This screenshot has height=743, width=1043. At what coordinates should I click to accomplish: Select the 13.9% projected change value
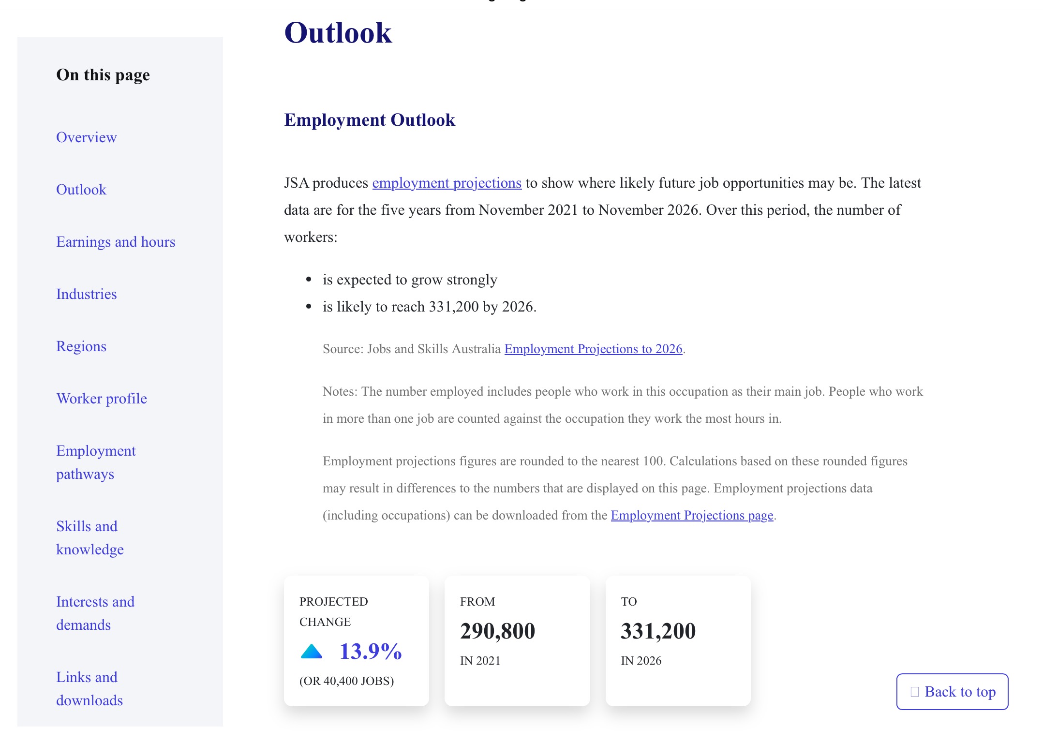371,651
